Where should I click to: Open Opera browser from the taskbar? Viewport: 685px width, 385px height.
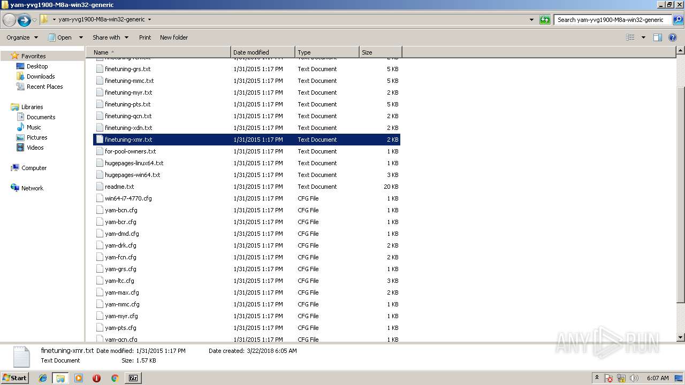(96, 378)
